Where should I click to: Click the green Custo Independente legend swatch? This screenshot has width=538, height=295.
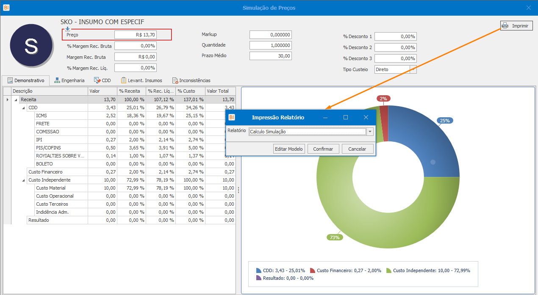[389, 270]
